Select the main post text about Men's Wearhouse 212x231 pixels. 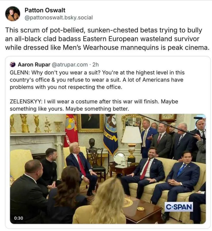click(107, 39)
